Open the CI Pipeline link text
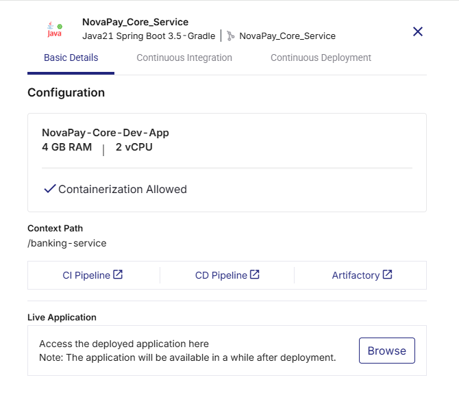 [x=86, y=275]
